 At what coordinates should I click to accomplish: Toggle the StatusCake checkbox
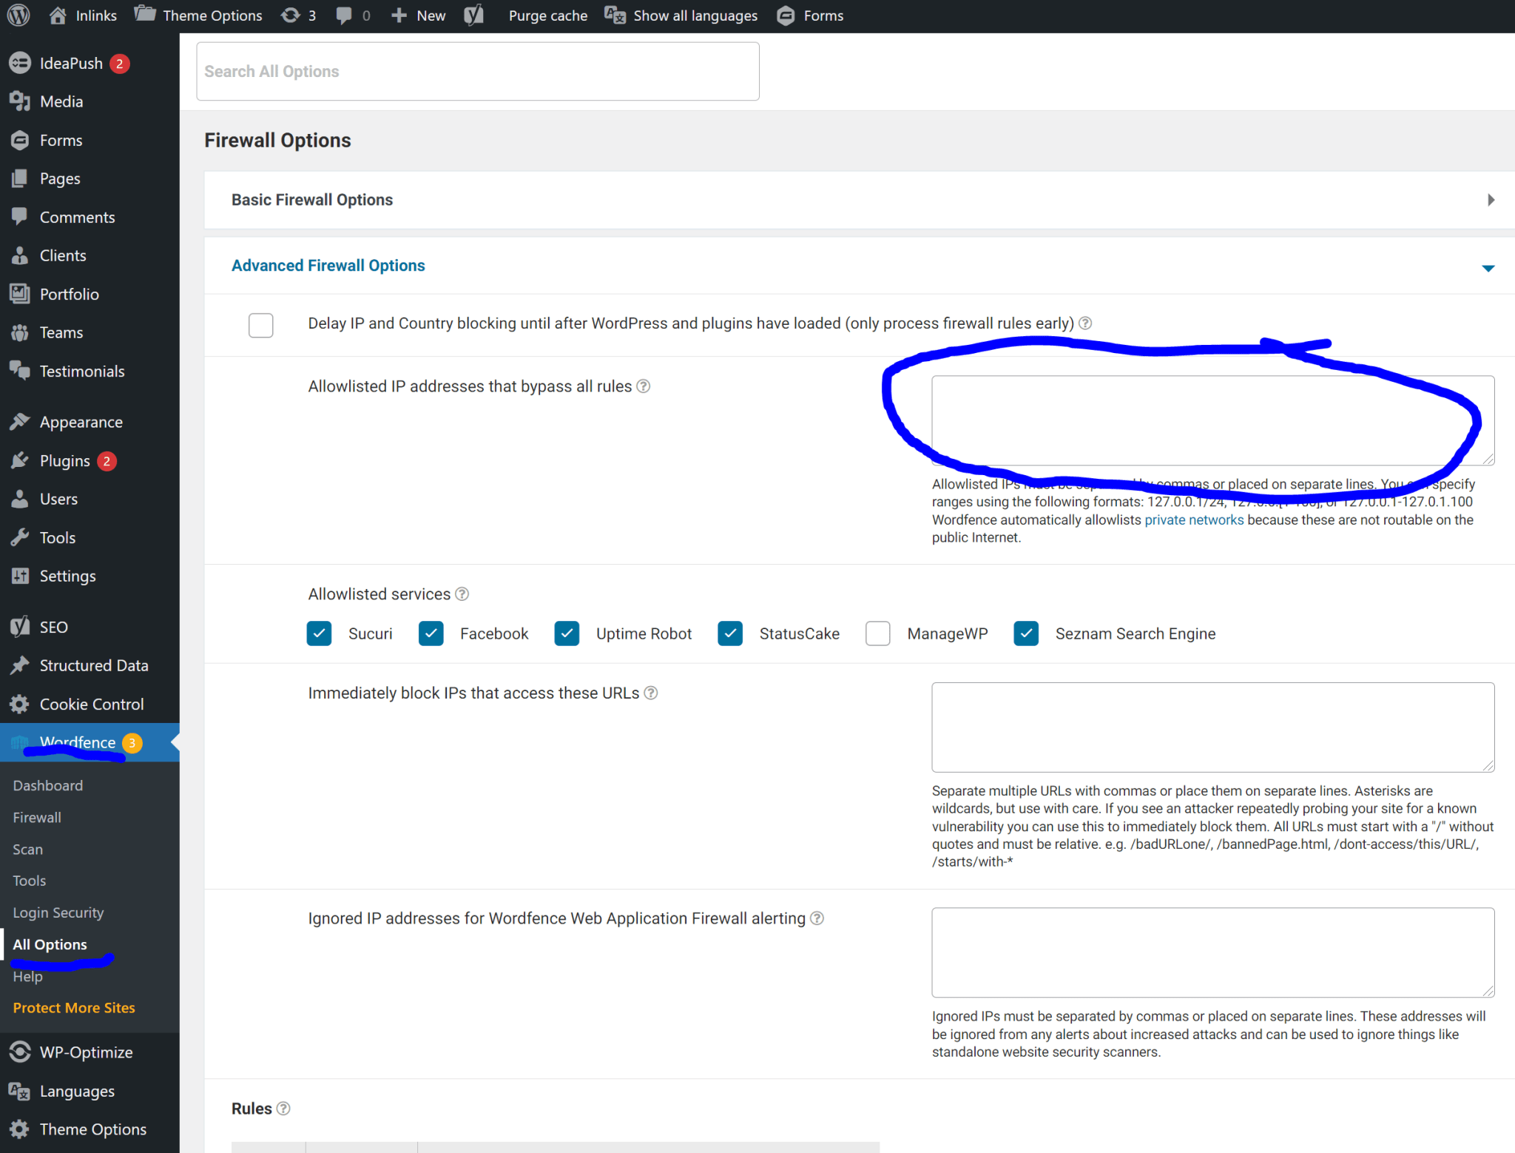tap(730, 633)
